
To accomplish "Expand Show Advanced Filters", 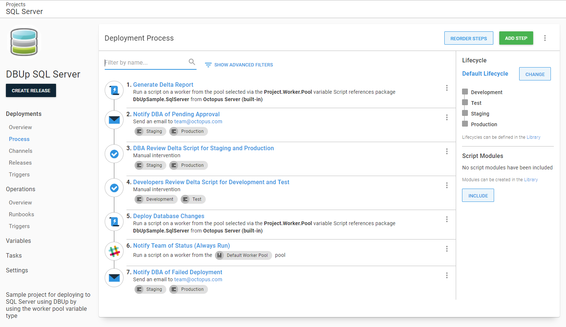I will click(x=239, y=65).
